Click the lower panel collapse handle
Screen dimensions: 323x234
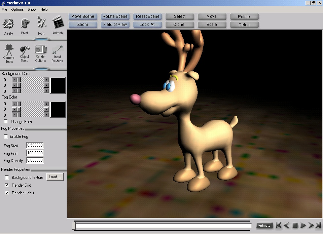click(41, 69)
